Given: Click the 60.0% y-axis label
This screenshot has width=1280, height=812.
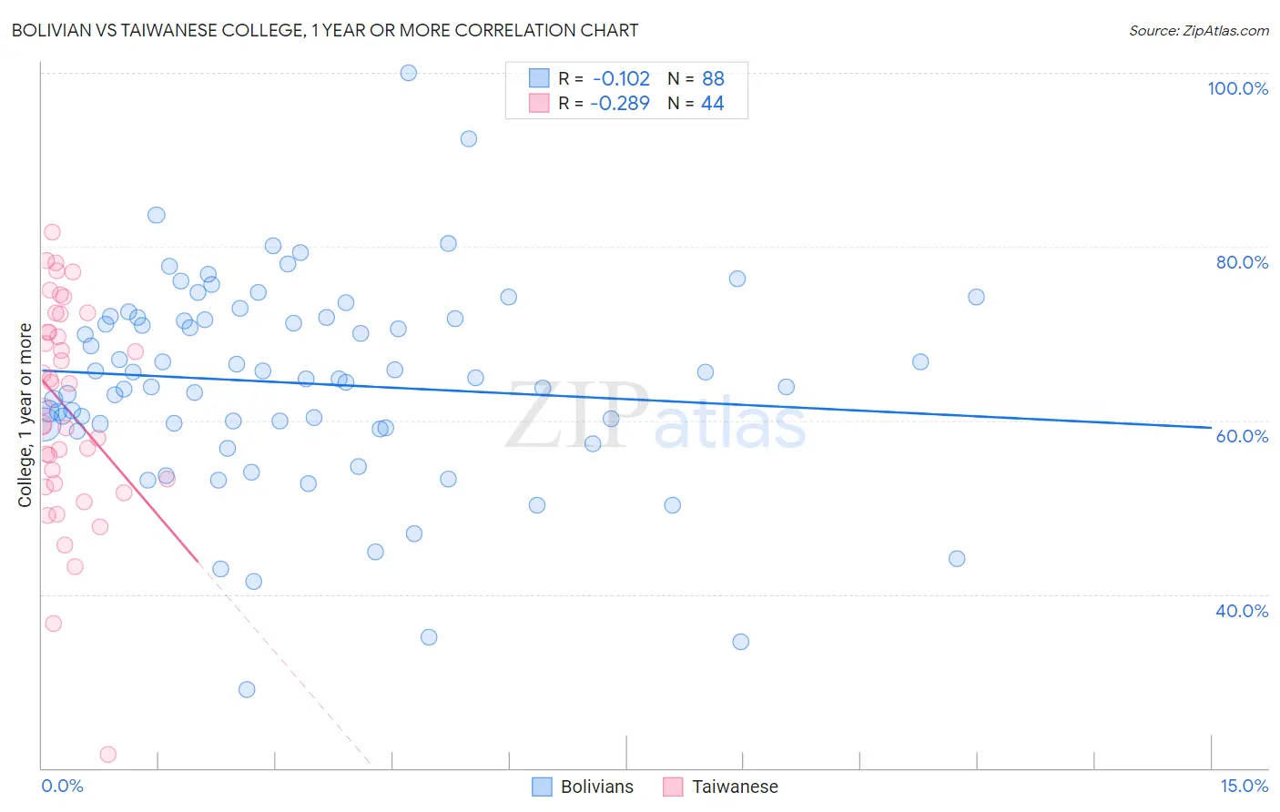Looking at the screenshot, I should tap(1242, 436).
